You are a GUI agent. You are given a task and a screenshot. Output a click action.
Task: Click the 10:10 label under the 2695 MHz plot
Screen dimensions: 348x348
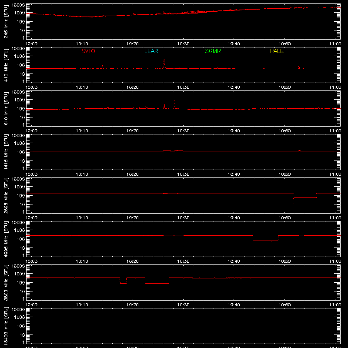pyautogui.click(x=82, y=218)
